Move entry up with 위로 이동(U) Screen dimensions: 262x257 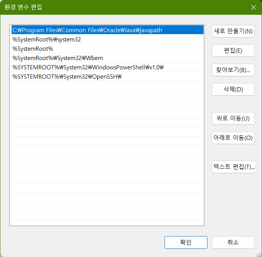tap(233, 119)
